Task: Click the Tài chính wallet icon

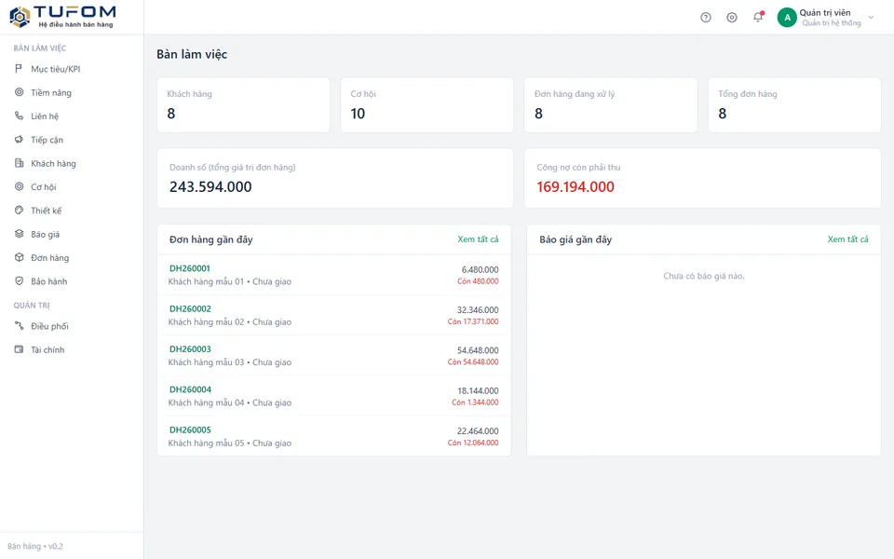Action: pos(19,349)
